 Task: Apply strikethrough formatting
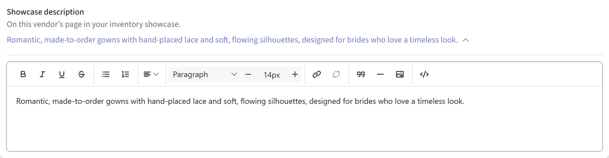[x=81, y=74]
